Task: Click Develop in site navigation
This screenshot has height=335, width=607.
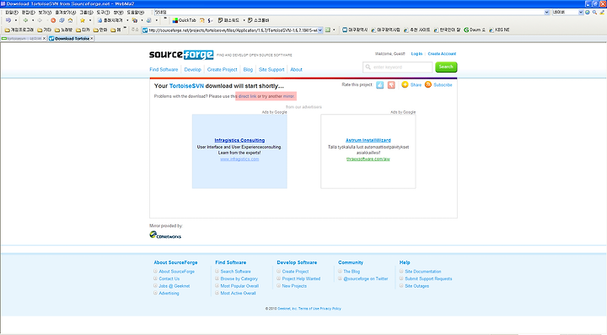Action: click(x=192, y=70)
